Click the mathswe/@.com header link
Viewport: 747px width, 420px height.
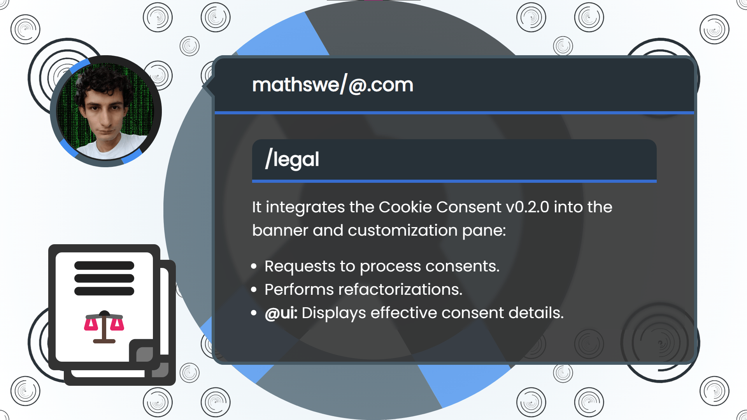coord(333,84)
